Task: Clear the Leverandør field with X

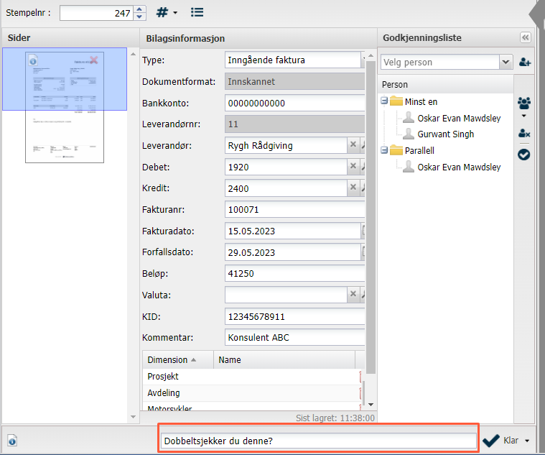Action: tap(353, 145)
